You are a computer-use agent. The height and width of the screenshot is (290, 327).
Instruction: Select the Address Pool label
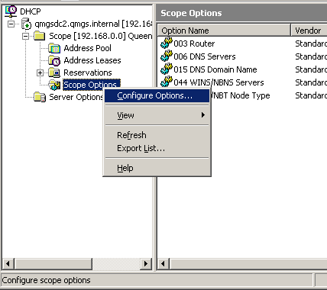pyautogui.click(x=87, y=48)
